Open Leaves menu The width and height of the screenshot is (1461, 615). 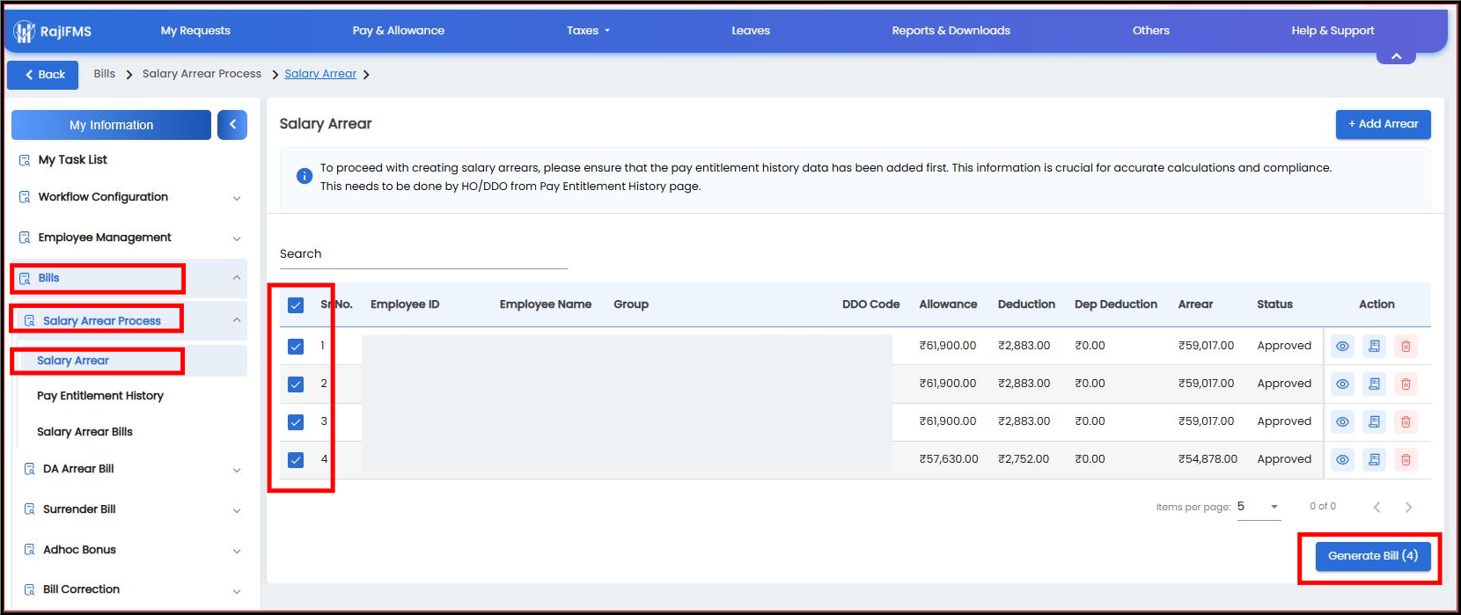[x=751, y=31]
